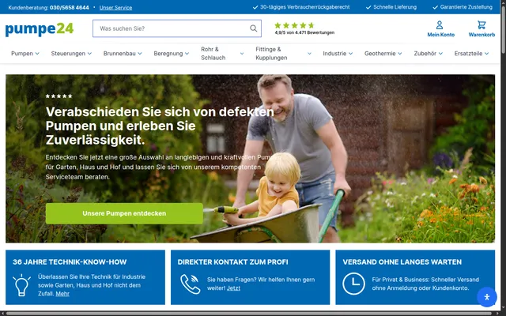Click the search magnifier icon

253,28
